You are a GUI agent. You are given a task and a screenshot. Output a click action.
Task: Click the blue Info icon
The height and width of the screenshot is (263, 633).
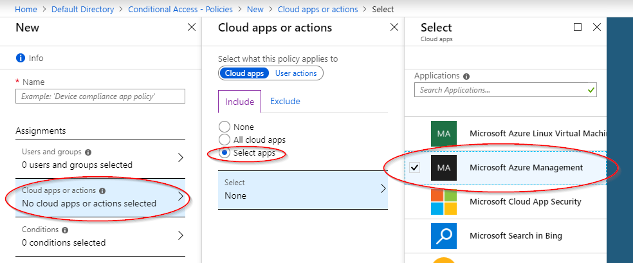point(20,58)
